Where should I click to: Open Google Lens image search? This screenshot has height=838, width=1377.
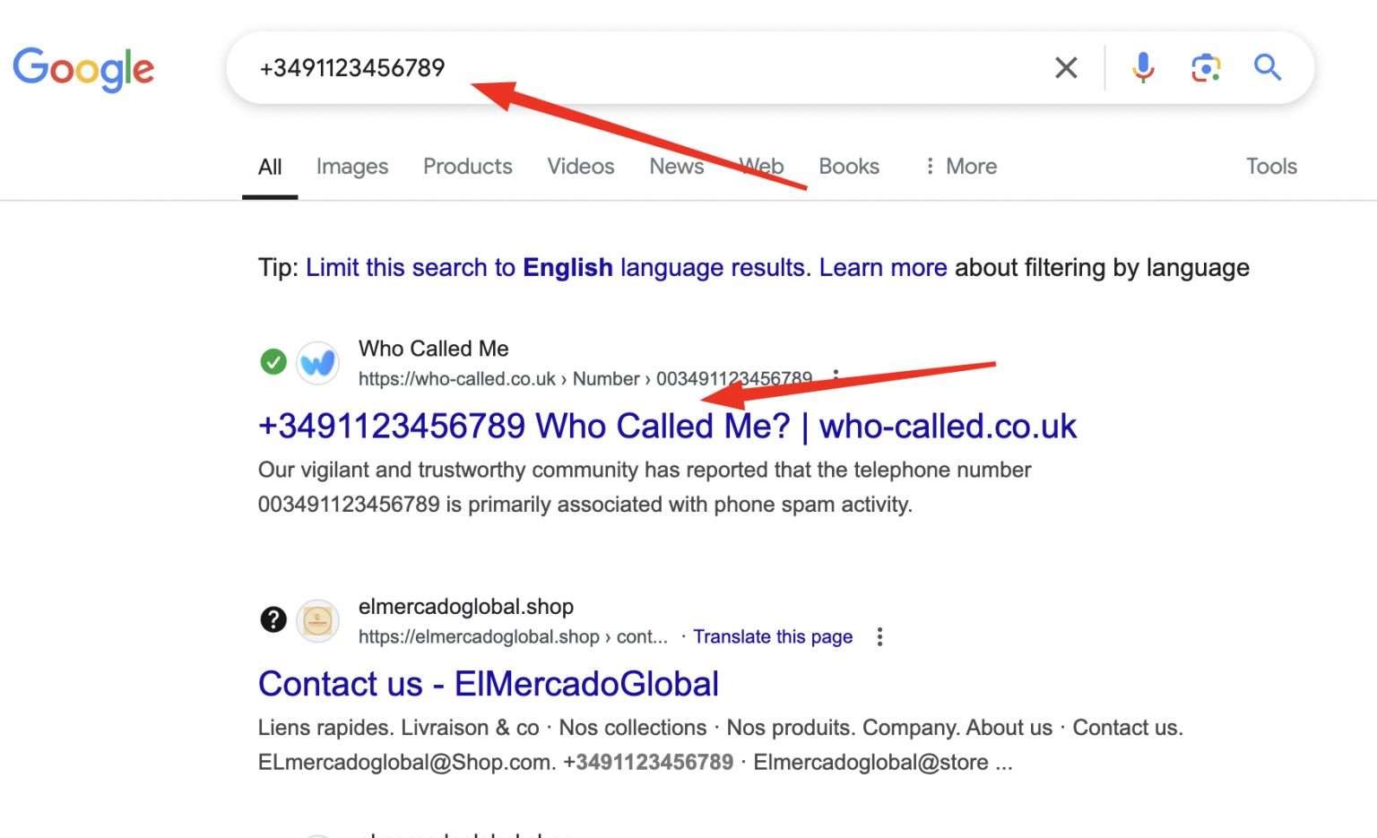[1206, 68]
